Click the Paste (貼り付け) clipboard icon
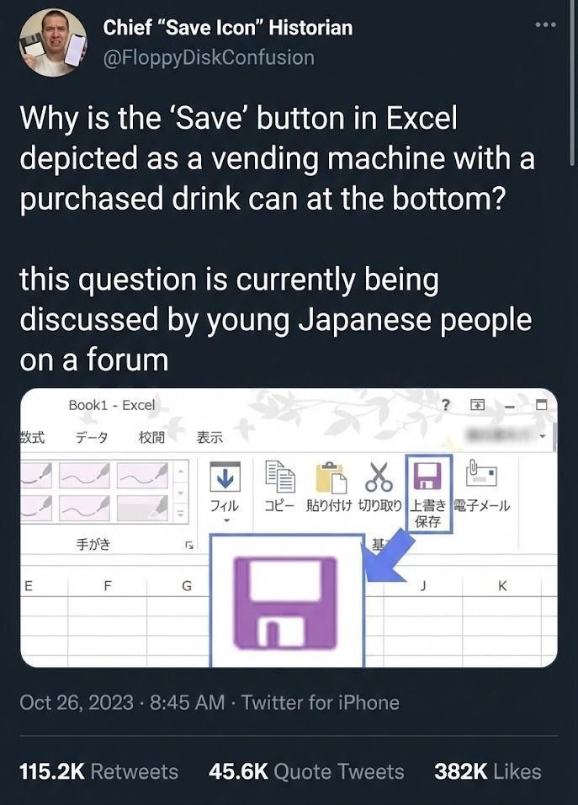The height and width of the screenshot is (805, 578). (x=331, y=479)
